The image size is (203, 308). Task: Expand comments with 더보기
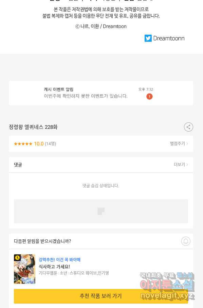coord(181,165)
